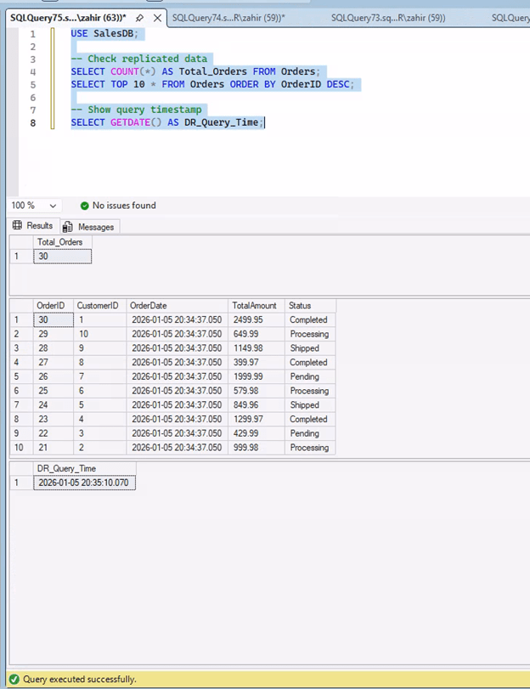The width and height of the screenshot is (530, 689).
Task: Click the Results tab grid icon
Action: point(16,226)
